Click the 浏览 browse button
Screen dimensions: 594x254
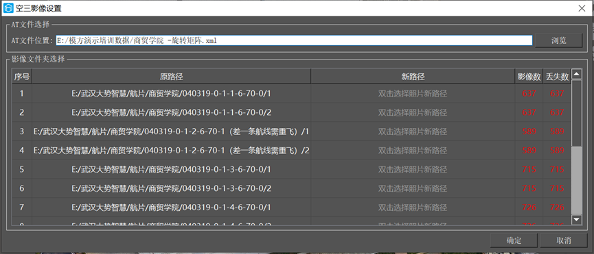coord(558,41)
